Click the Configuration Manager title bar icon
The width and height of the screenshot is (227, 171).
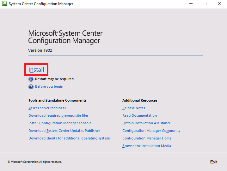click(4, 4)
